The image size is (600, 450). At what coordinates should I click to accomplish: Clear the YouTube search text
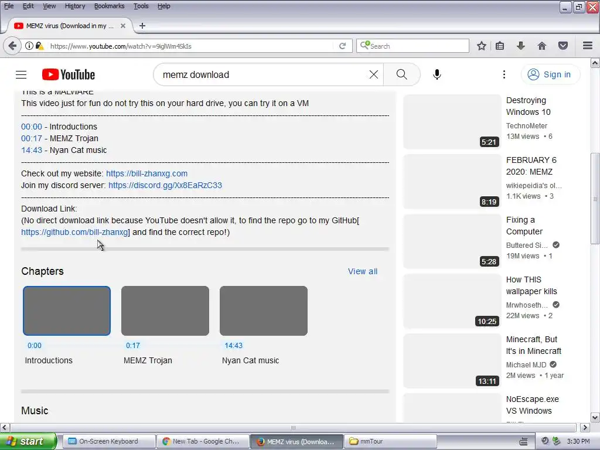[373, 74]
